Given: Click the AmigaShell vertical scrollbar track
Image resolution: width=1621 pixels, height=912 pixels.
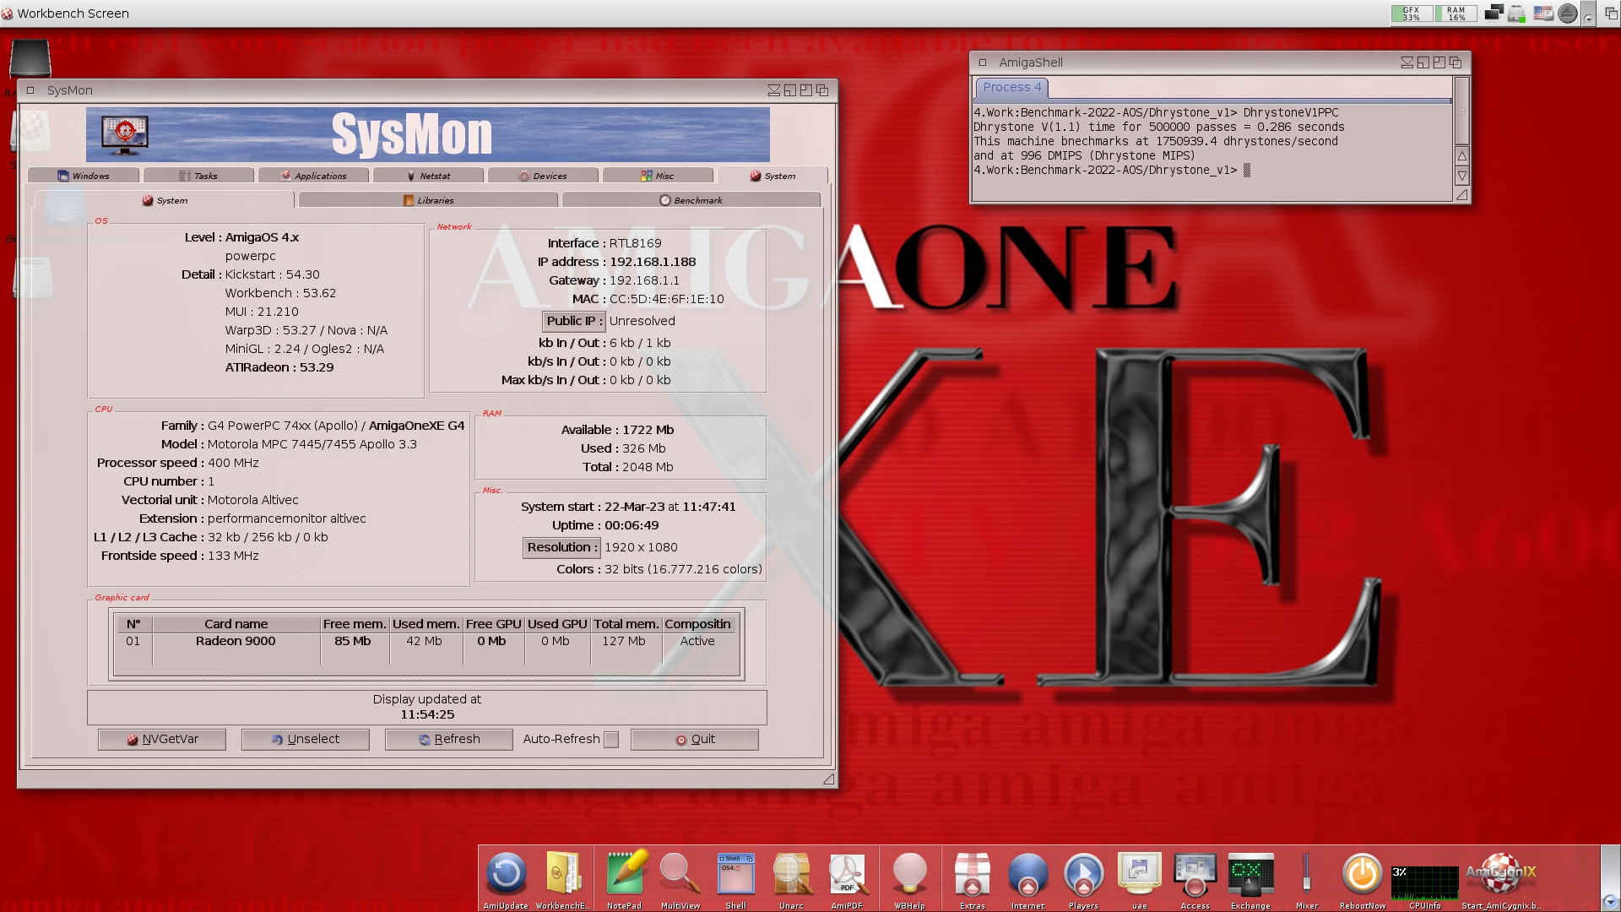Looking at the screenshot, I should 1462,111.
